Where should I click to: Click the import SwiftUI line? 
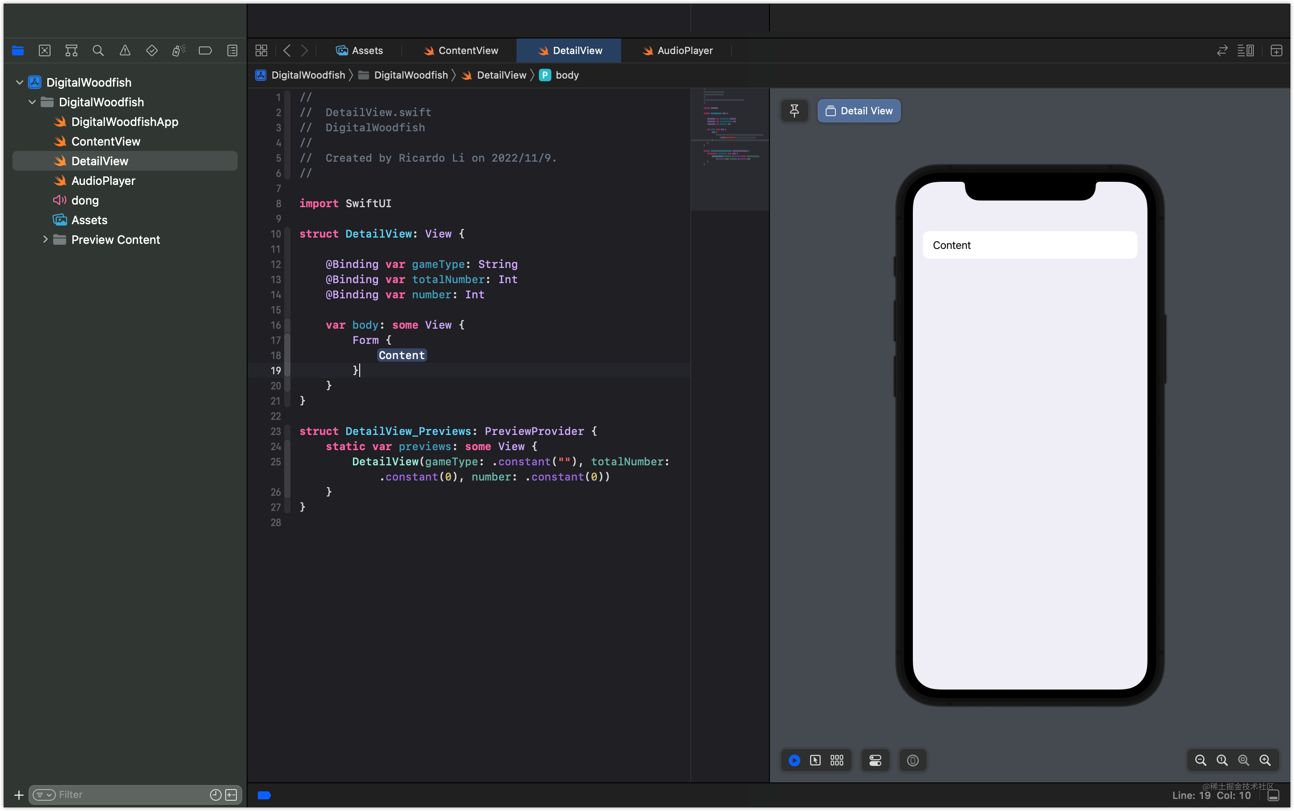click(x=345, y=203)
